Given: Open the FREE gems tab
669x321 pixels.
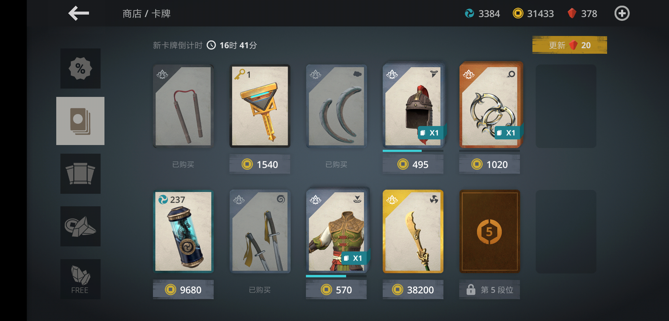Looking at the screenshot, I should pyautogui.click(x=80, y=279).
